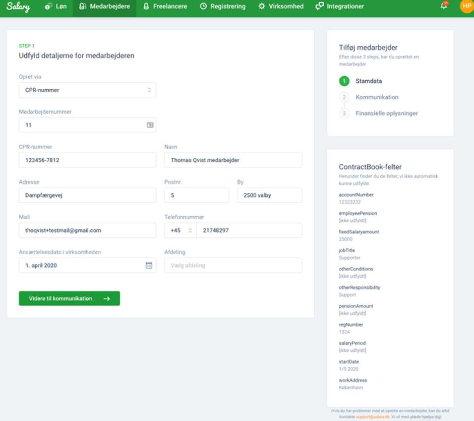Open the Registrering menu

(223, 7)
